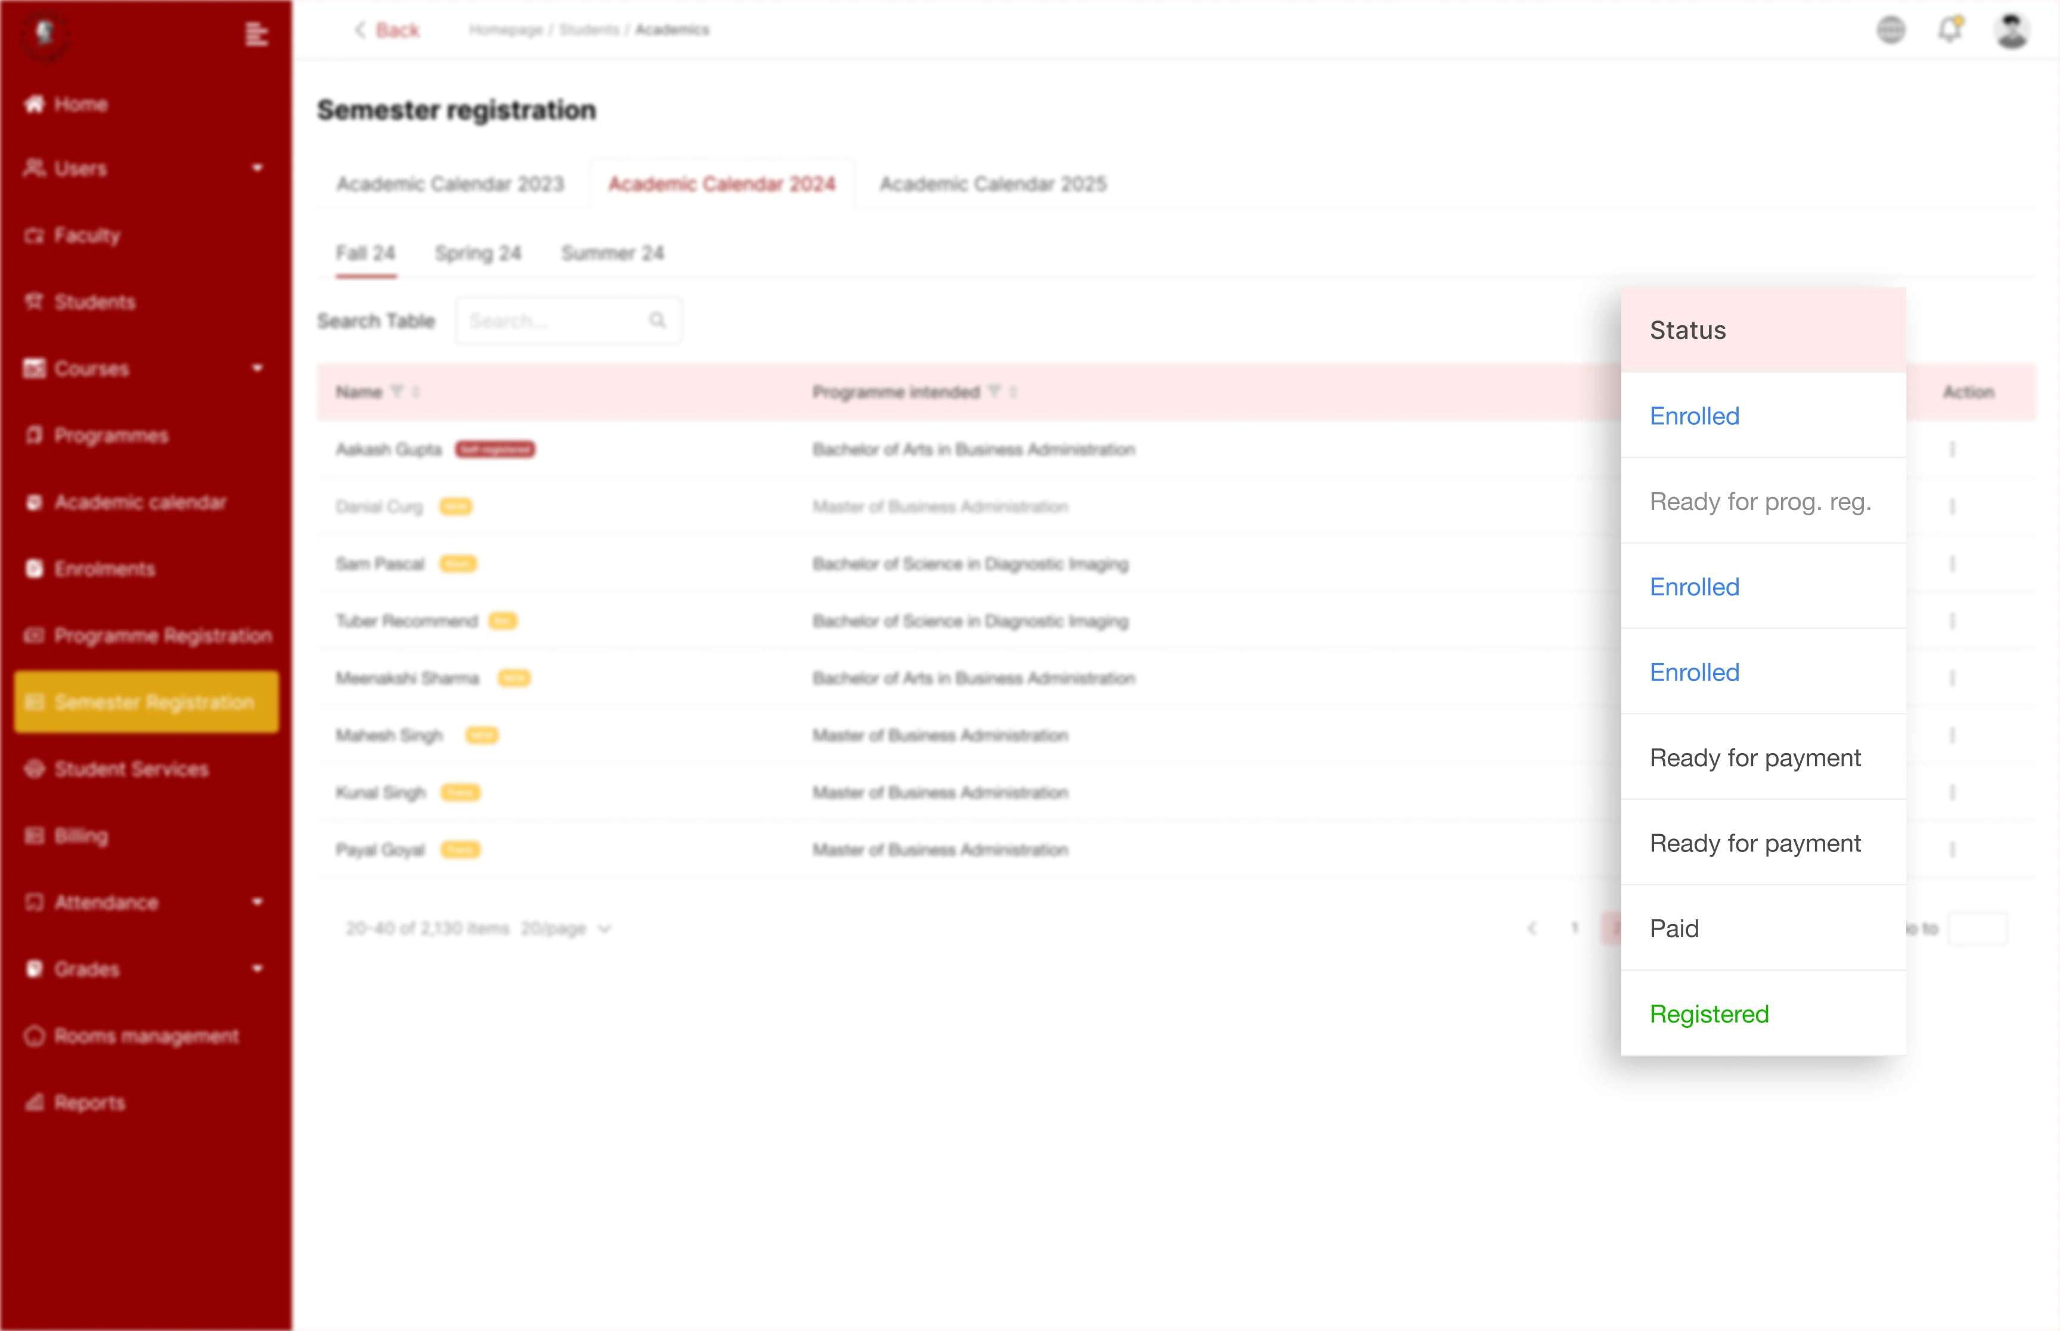The height and width of the screenshot is (1331, 2060).
Task: Collapse the sidebar with hamburger icon
Action: [x=256, y=35]
